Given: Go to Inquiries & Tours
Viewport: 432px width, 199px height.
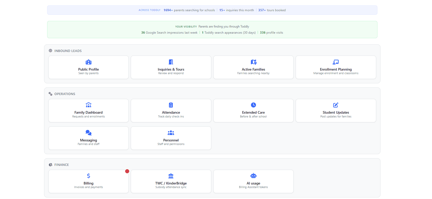Looking at the screenshot, I should click(171, 69).
